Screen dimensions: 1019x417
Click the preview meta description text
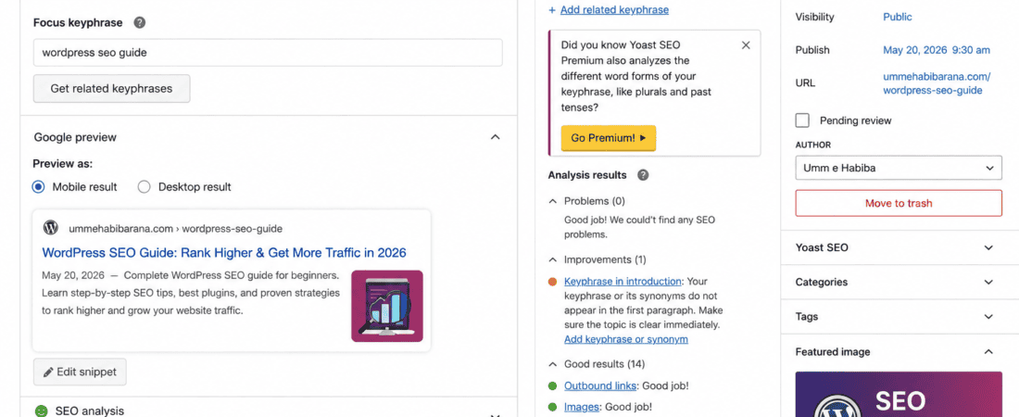191,293
